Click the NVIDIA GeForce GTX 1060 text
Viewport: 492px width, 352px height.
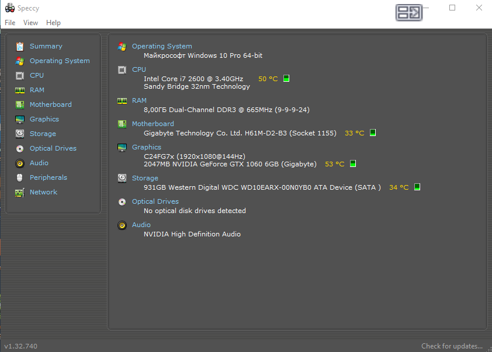[x=230, y=164]
